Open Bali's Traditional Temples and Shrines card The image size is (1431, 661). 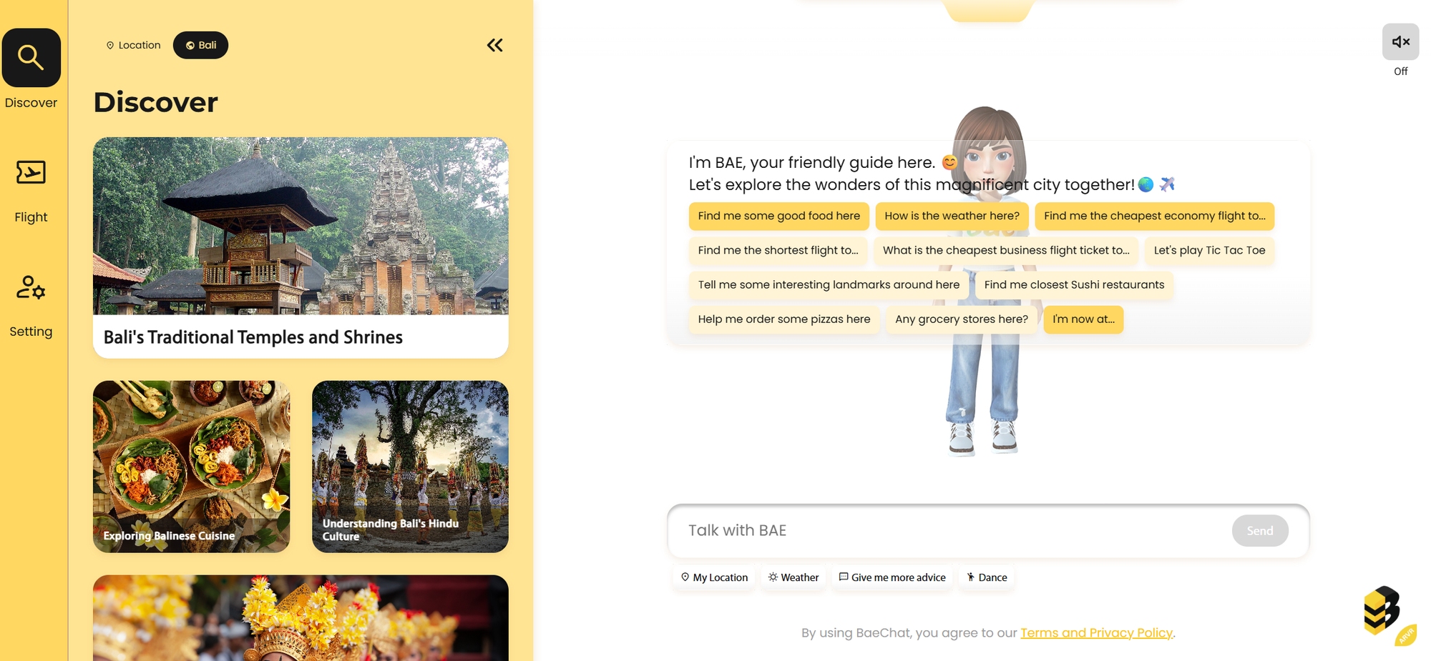point(301,247)
